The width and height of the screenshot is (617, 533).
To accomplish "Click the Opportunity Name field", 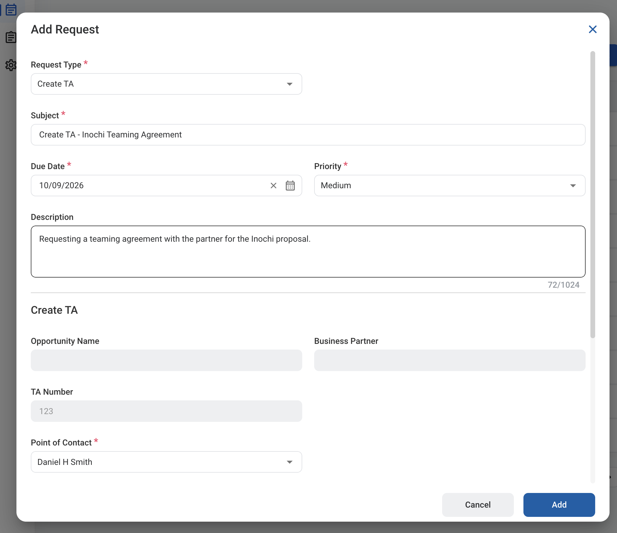I will point(166,360).
